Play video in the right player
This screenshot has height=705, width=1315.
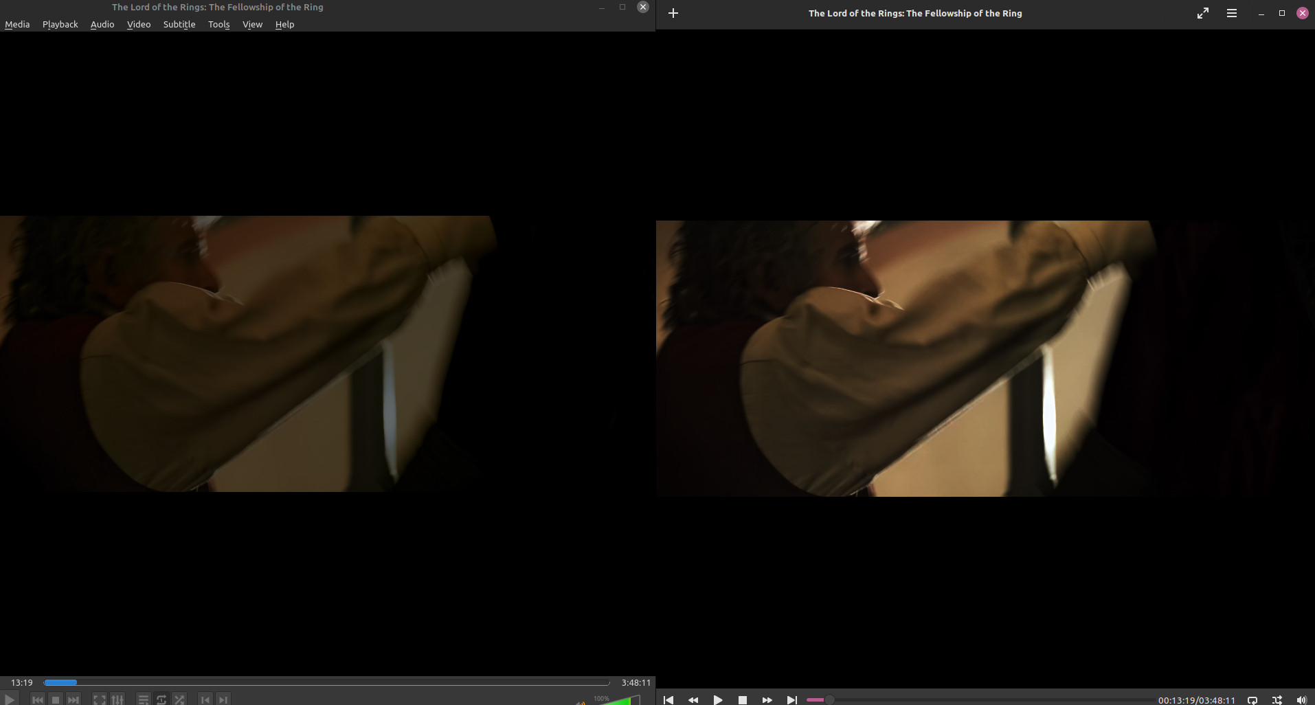[x=718, y=700]
